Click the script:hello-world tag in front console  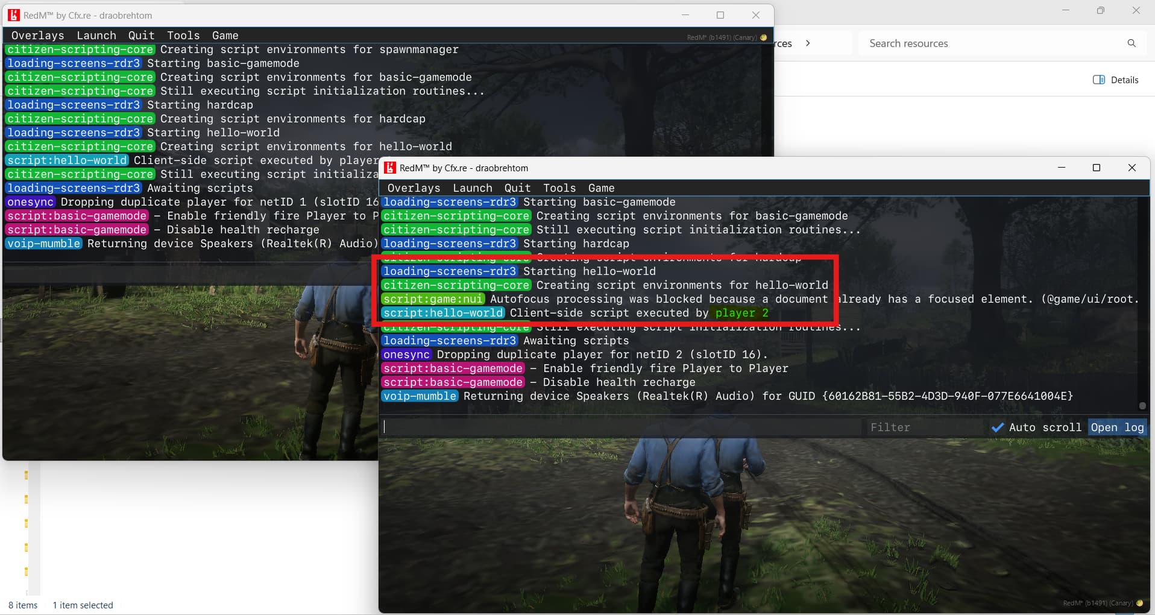click(x=443, y=313)
